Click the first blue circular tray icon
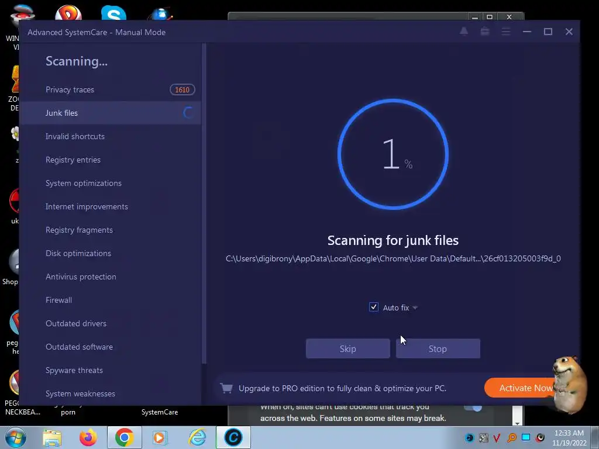 (x=470, y=437)
